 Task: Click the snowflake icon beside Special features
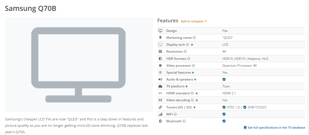pos(160,72)
